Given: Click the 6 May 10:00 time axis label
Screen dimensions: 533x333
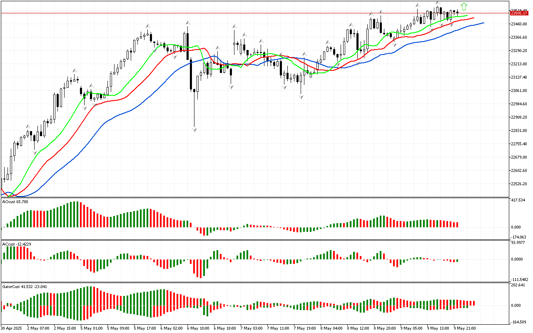Looking at the screenshot, I should (197, 328).
